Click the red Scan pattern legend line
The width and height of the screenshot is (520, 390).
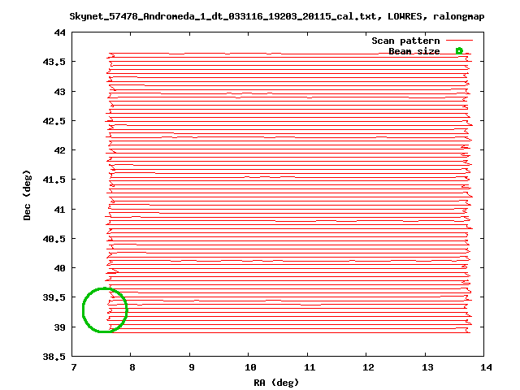point(459,41)
